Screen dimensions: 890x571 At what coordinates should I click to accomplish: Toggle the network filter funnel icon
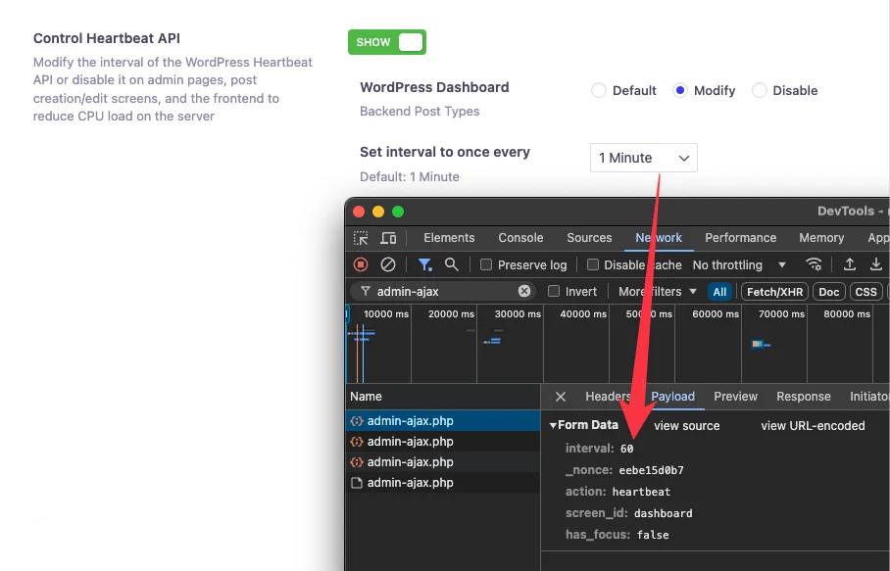(424, 264)
